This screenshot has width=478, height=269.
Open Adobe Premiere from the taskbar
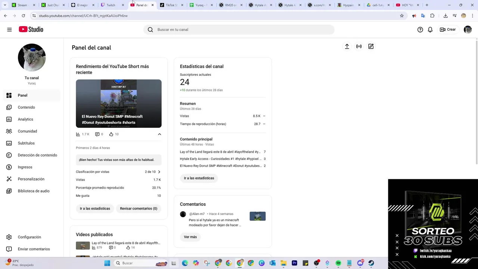click(x=294, y=263)
